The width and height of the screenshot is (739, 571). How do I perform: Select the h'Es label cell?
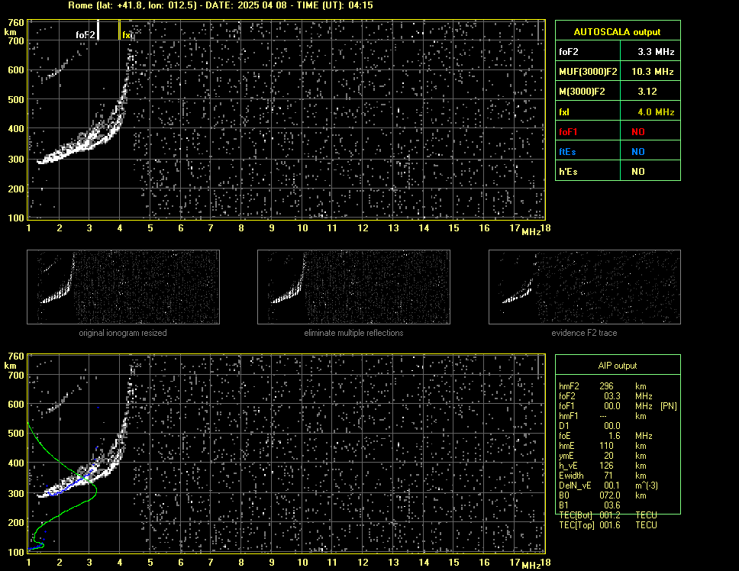click(588, 172)
